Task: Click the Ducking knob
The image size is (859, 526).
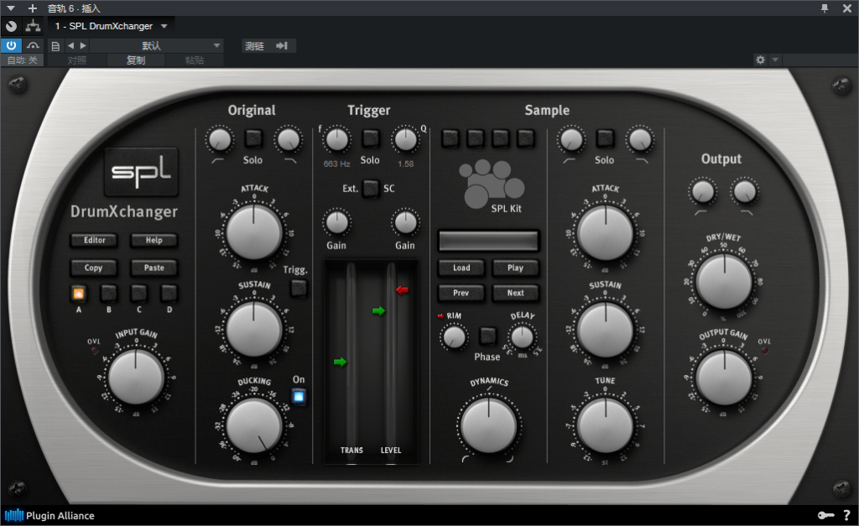Action: tap(254, 425)
